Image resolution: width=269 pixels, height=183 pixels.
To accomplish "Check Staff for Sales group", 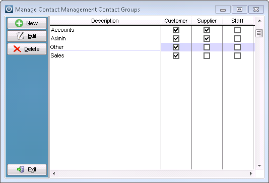I will coord(237,56).
